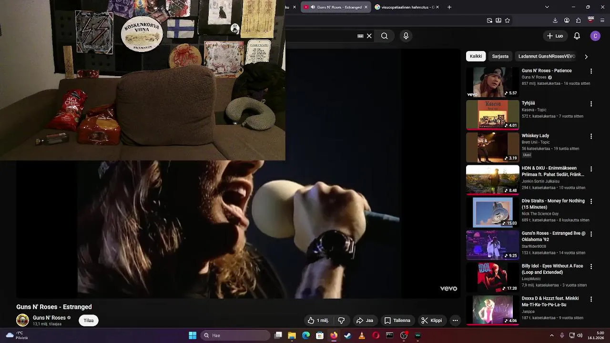Click the red extension badge icon in toolbar
The width and height of the screenshot is (610, 343).
tap(590, 20)
